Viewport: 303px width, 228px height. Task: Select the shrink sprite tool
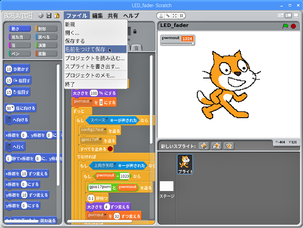(x=181, y=16)
